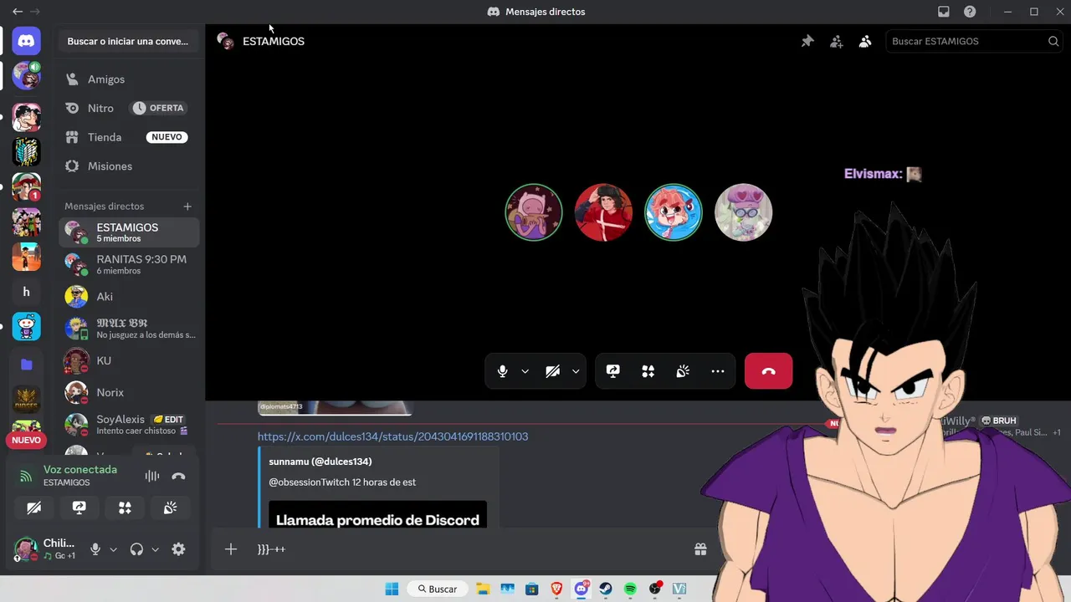Open noise suppression icon in voice panel

click(x=152, y=476)
